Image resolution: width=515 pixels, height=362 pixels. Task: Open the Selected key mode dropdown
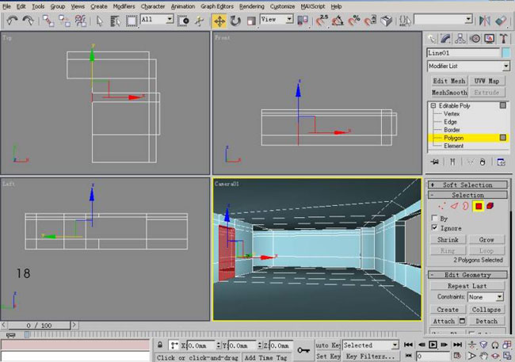click(395, 345)
